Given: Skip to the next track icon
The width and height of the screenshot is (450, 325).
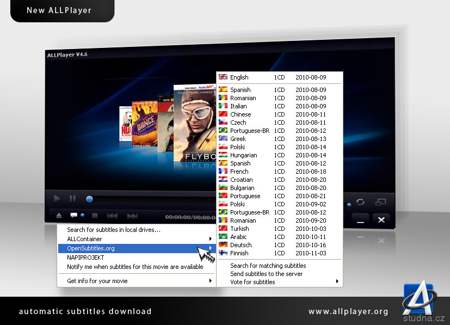Looking at the screenshot, I should tap(132, 216).
